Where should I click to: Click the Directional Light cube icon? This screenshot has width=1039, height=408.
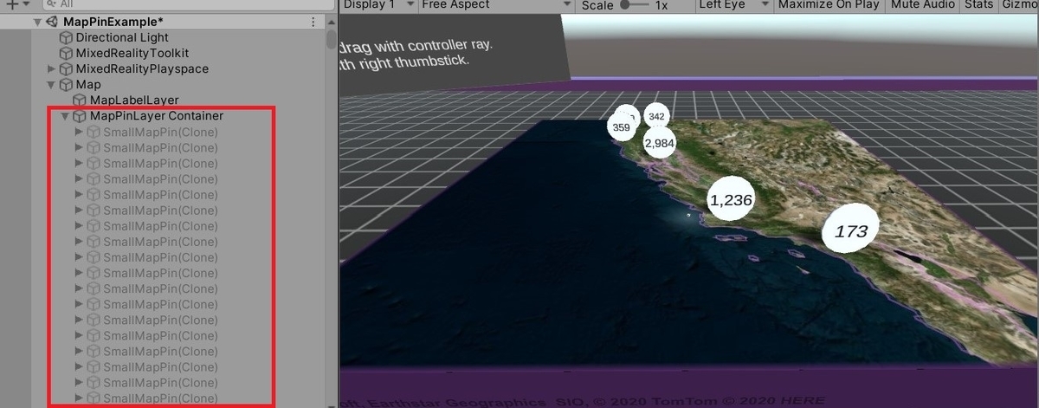(66, 38)
